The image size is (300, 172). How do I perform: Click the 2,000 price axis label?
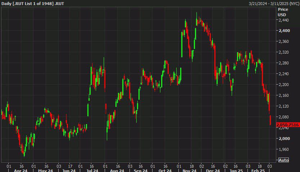tap(284, 138)
